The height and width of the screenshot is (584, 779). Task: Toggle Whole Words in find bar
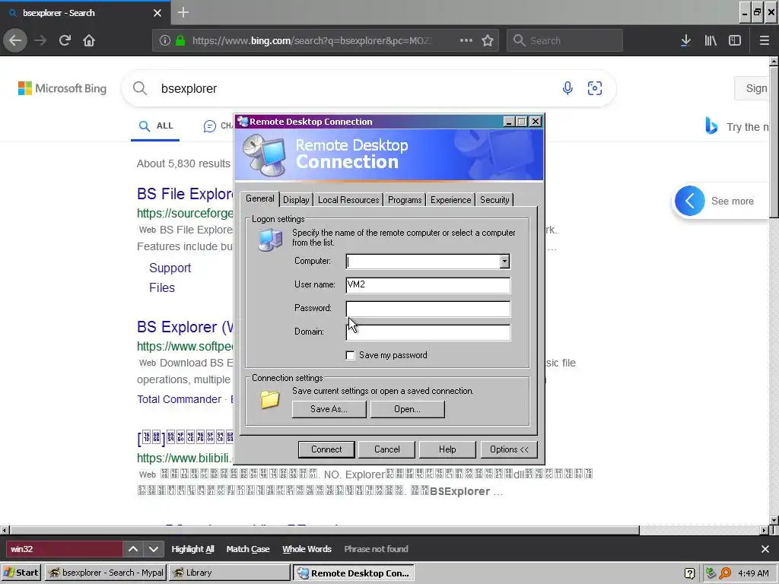point(307,549)
